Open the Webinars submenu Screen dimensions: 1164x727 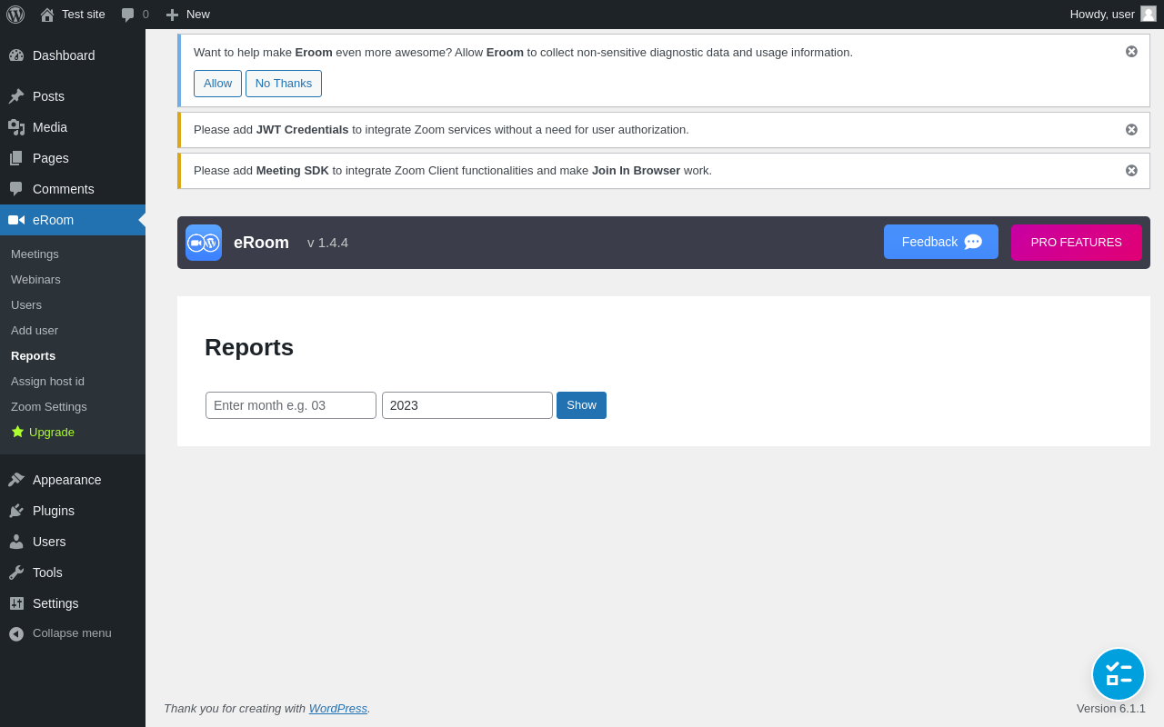(x=73, y=280)
